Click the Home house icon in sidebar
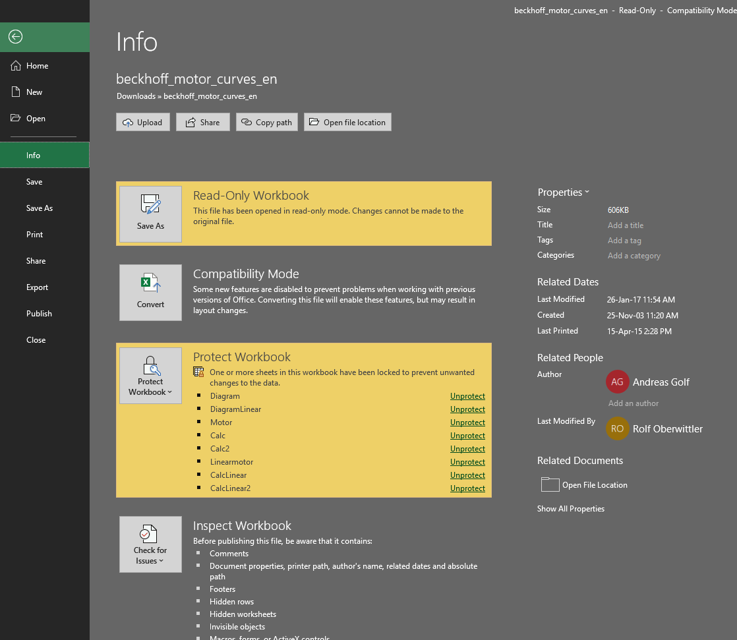This screenshot has width=737, height=640. [x=16, y=66]
